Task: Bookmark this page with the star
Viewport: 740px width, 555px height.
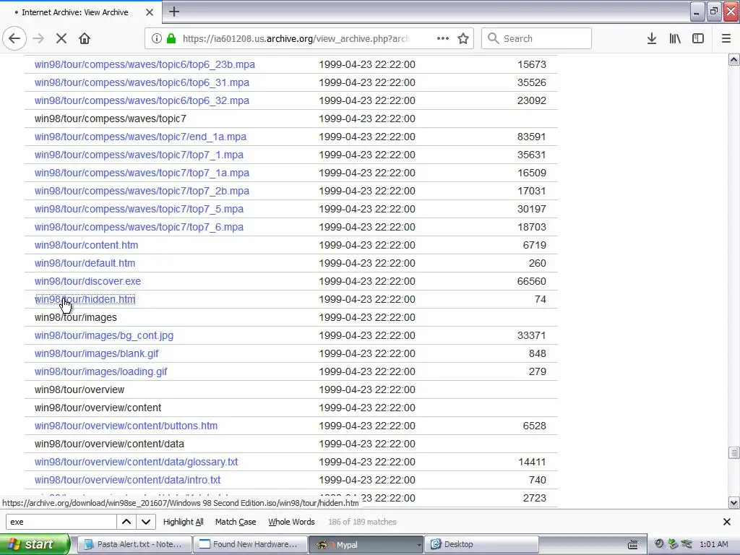Action: click(x=463, y=39)
